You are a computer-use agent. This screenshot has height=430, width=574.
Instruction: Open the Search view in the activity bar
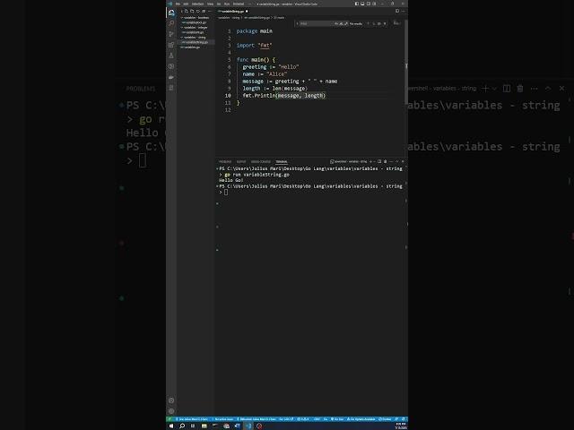[171, 23]
